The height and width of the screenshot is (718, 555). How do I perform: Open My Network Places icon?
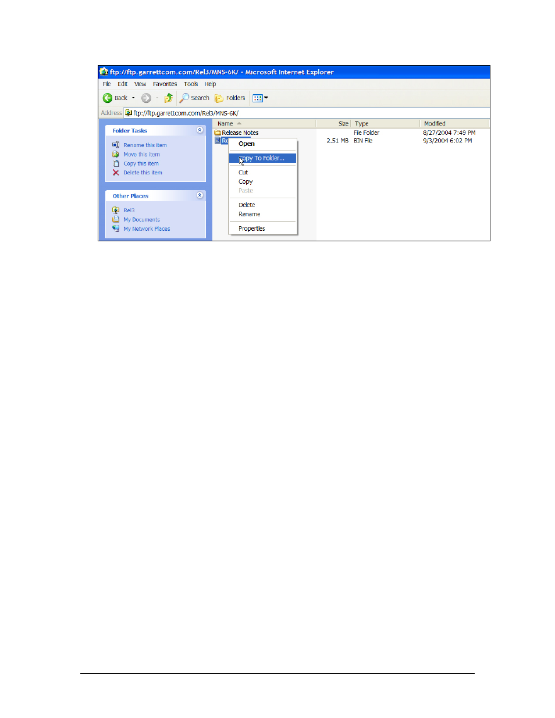pyautogui.click(x=116, y=228)
